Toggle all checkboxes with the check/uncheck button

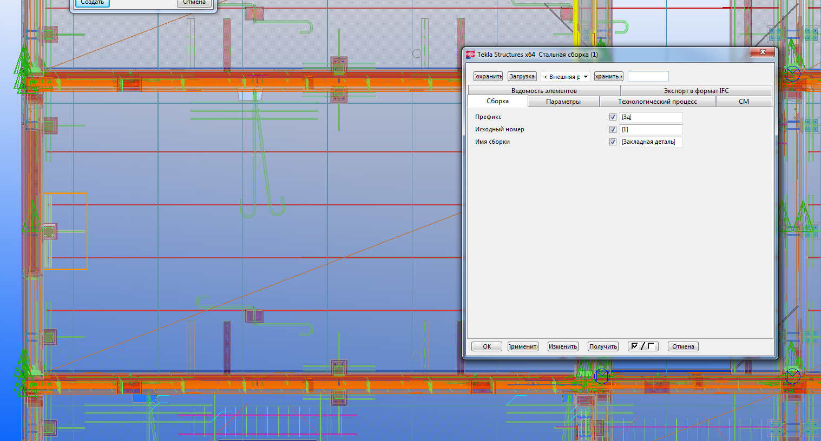(642, 346)
